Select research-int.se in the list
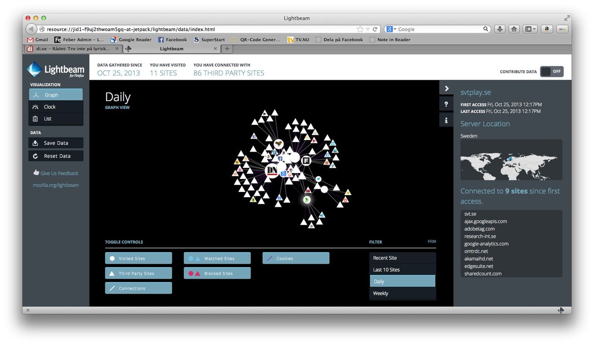594x345 pixels. (480, 236)
